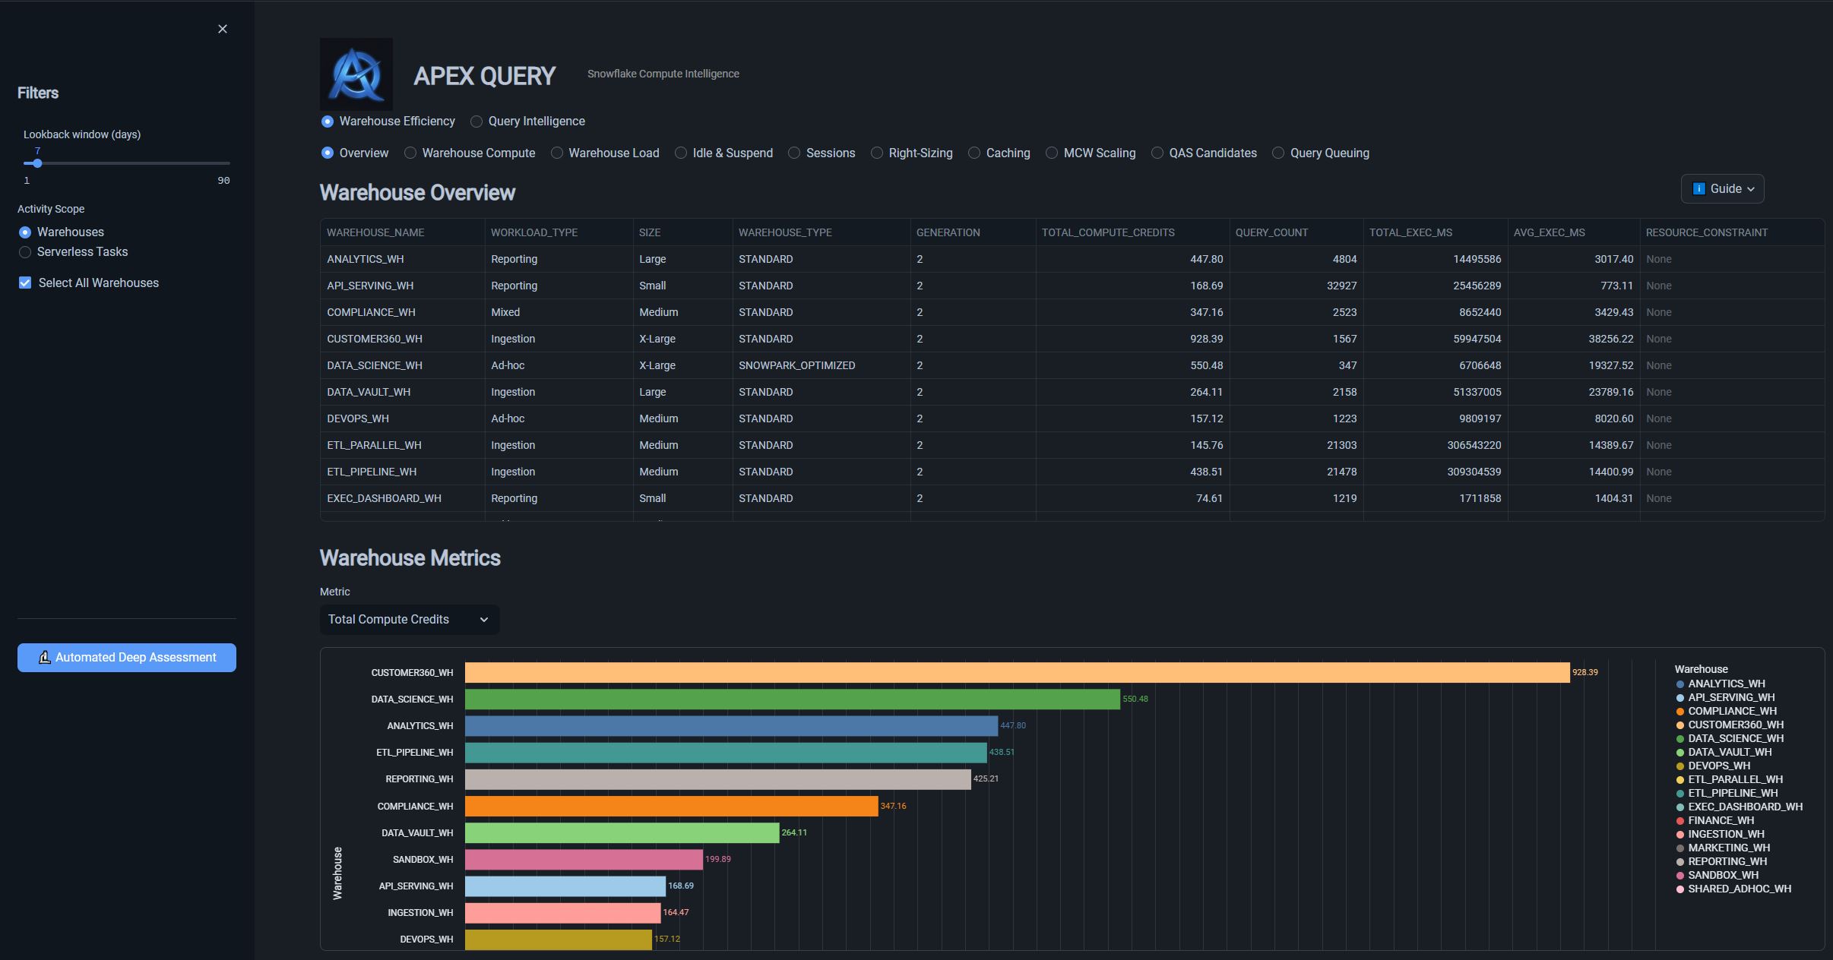Click the SHARED_ADHOC_WH legend entry
This screenshot has height=960, width=1833.
point(1733,889)
